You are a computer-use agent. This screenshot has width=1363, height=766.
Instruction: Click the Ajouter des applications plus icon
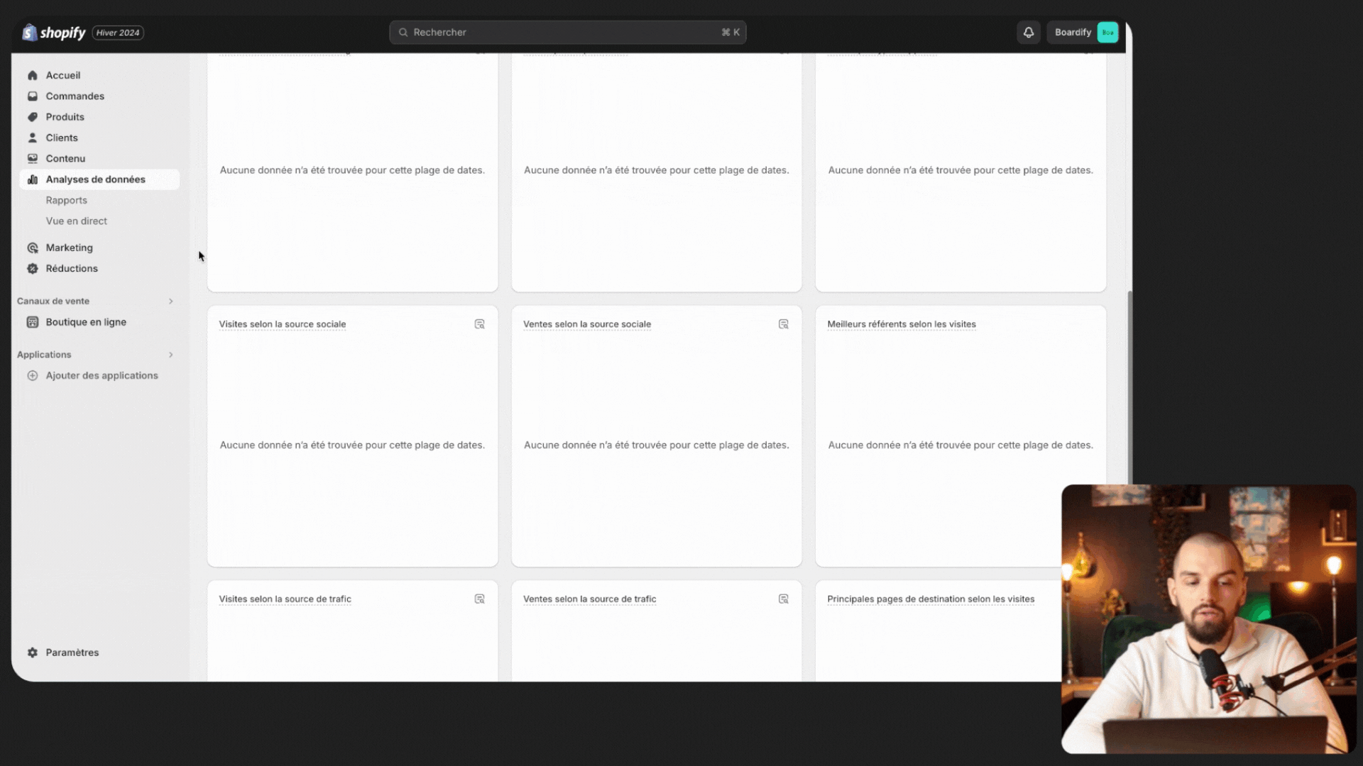[33, 376]
